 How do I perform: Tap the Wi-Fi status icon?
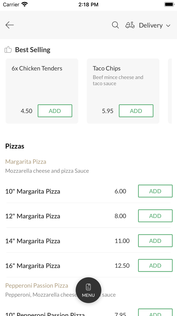point(25,4)
